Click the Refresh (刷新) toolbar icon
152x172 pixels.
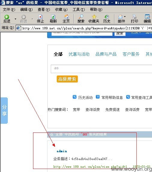click(x=53, y=17)
